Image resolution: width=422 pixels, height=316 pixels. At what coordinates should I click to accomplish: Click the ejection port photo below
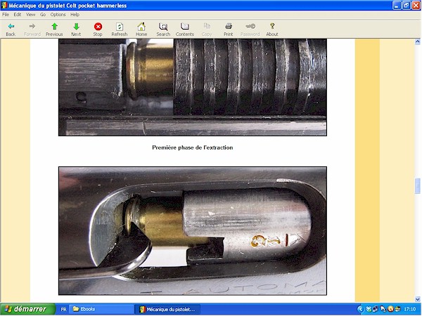click(x=193, y=231)
